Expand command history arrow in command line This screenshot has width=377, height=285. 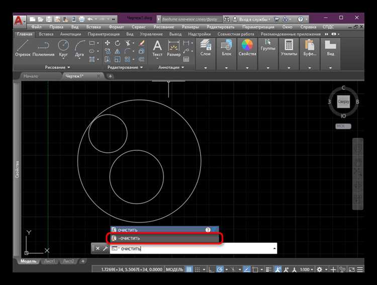tap(274, 248)
